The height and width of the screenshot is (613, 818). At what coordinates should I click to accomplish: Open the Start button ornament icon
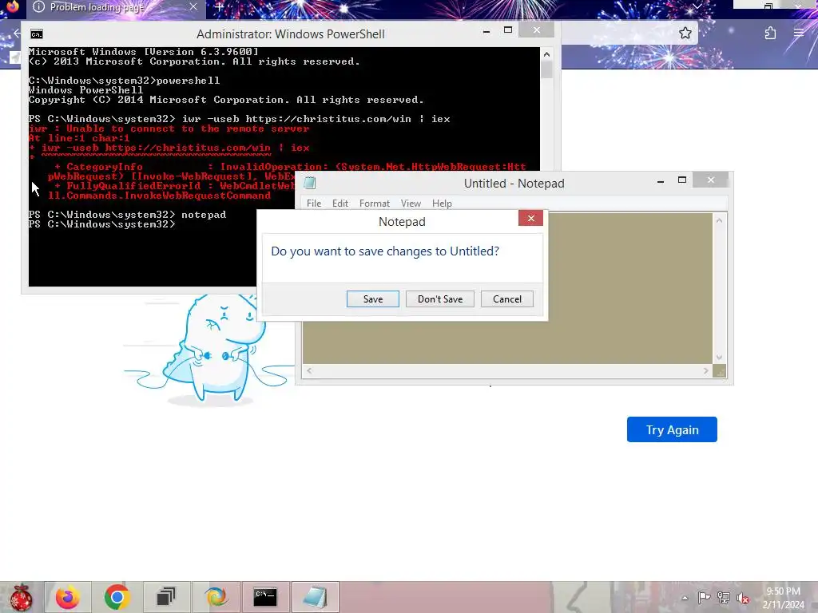point(21,597)
